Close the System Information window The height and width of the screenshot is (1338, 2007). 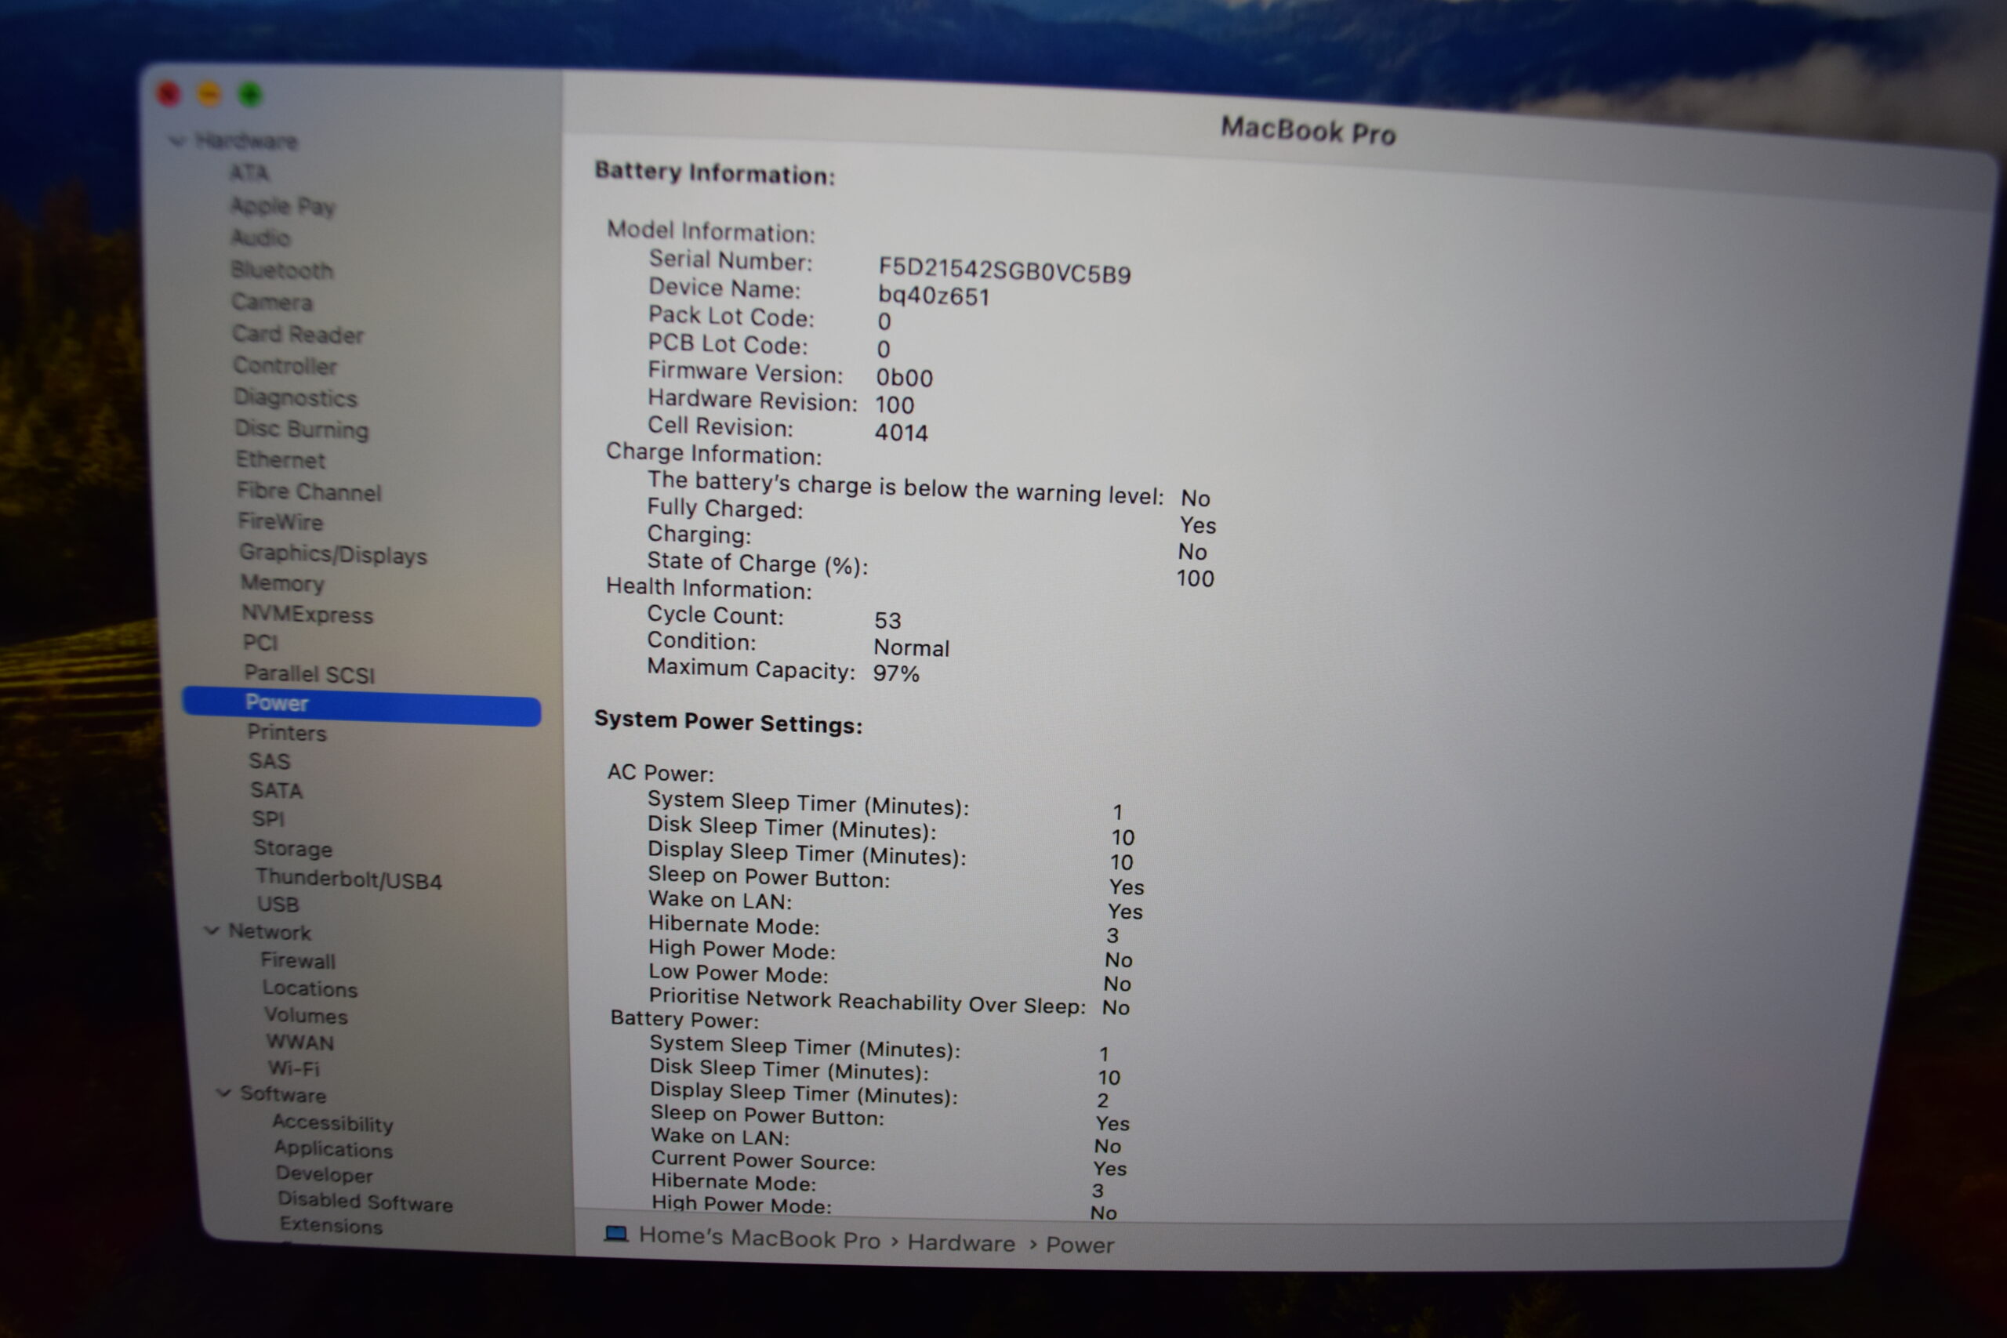(169, 94)
